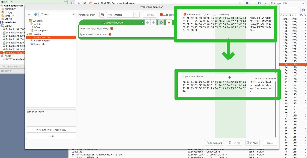Select the Text view radio button
The image size is (307, 158).
click(x=204, y=14)
